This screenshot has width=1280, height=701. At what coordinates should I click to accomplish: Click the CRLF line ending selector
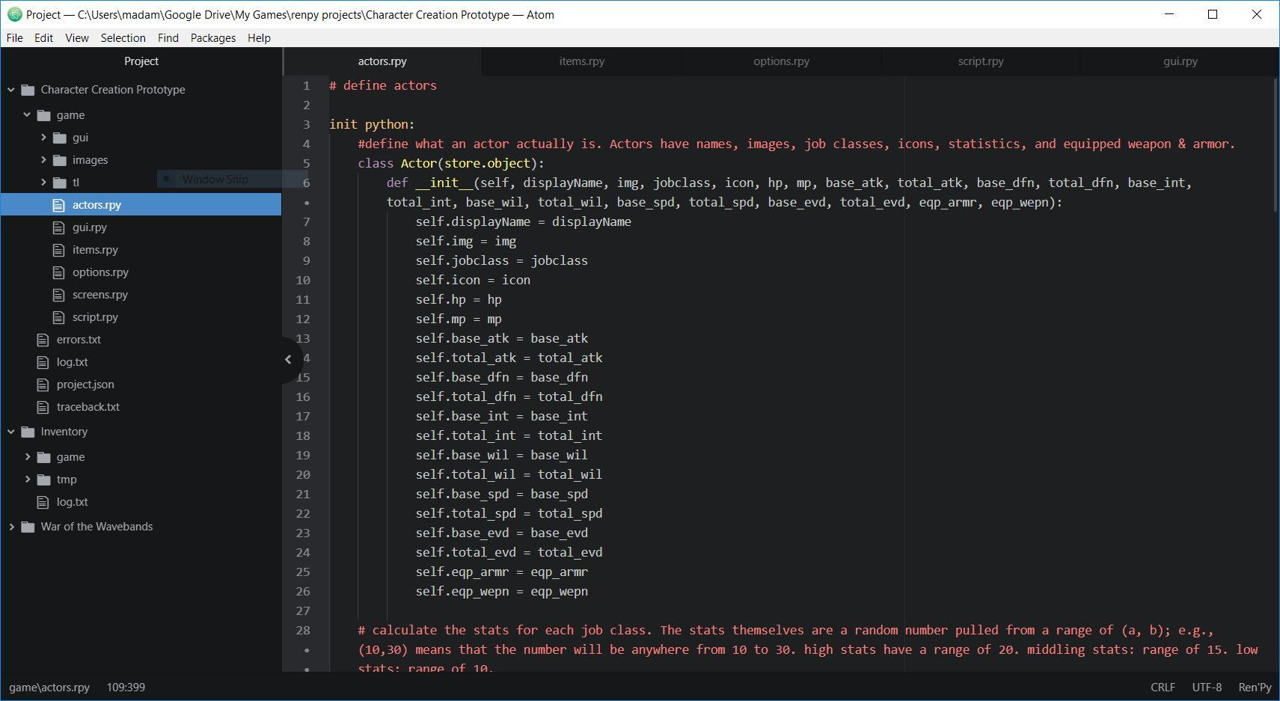pyautogui.click(x=1163, y=688)
